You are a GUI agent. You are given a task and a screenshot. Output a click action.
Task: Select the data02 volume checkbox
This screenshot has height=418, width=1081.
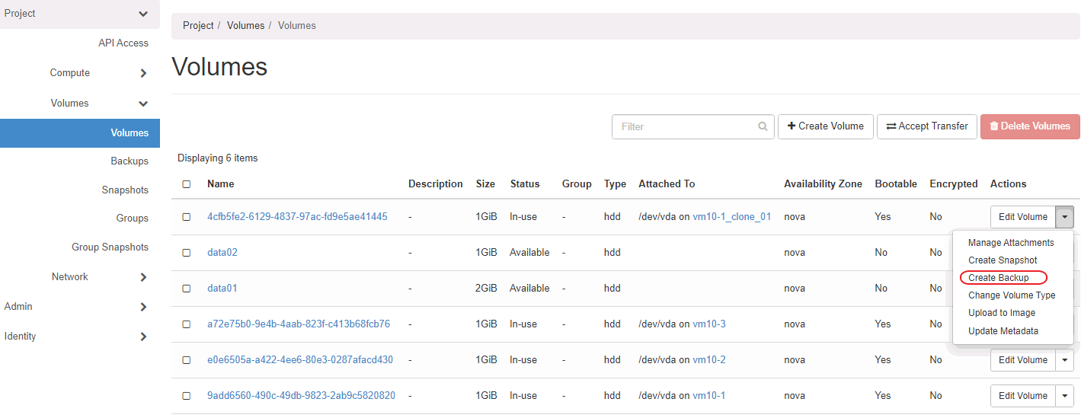187,253
